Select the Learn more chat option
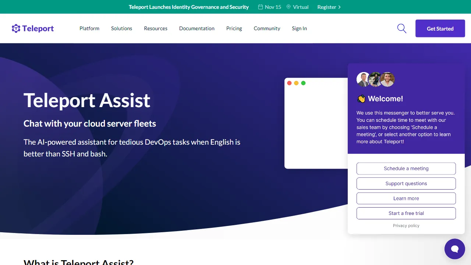 pyautogui.click(x=406, y=198)
